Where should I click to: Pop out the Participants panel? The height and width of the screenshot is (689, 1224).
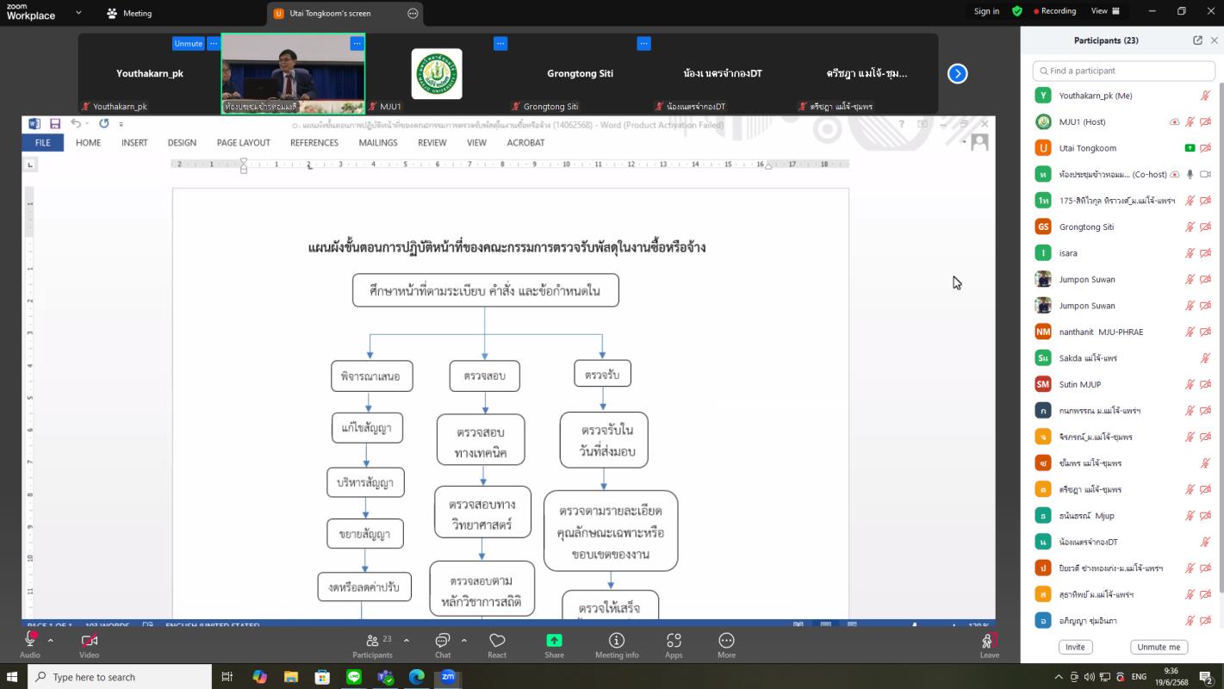coord(1197,40)
